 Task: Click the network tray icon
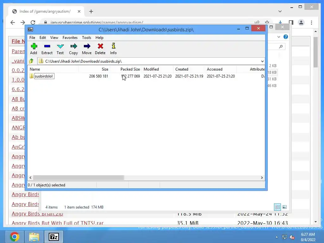[284, 237]
